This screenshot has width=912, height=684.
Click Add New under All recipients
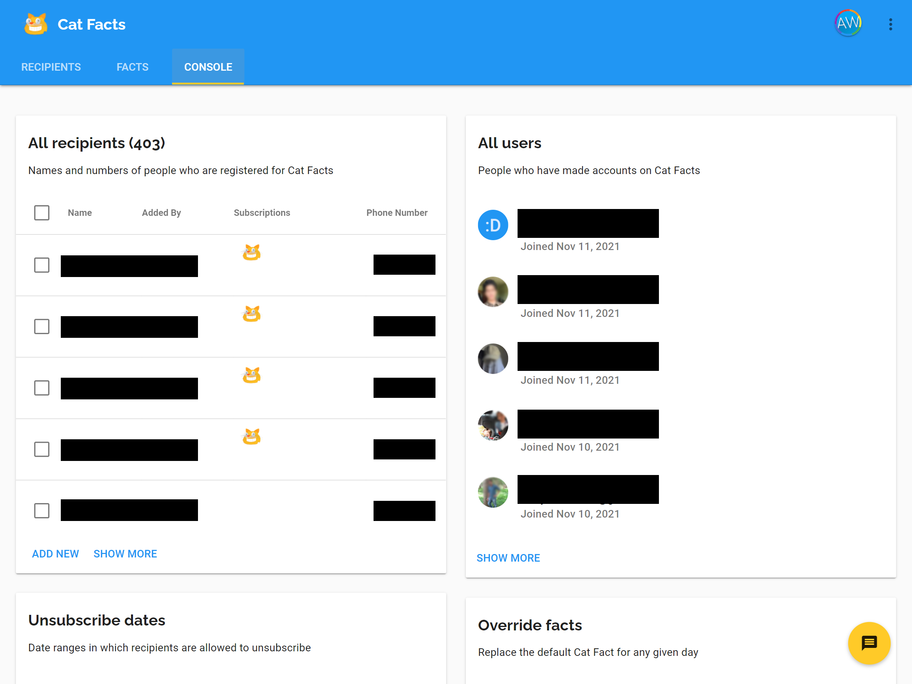(x=55, y=553)
